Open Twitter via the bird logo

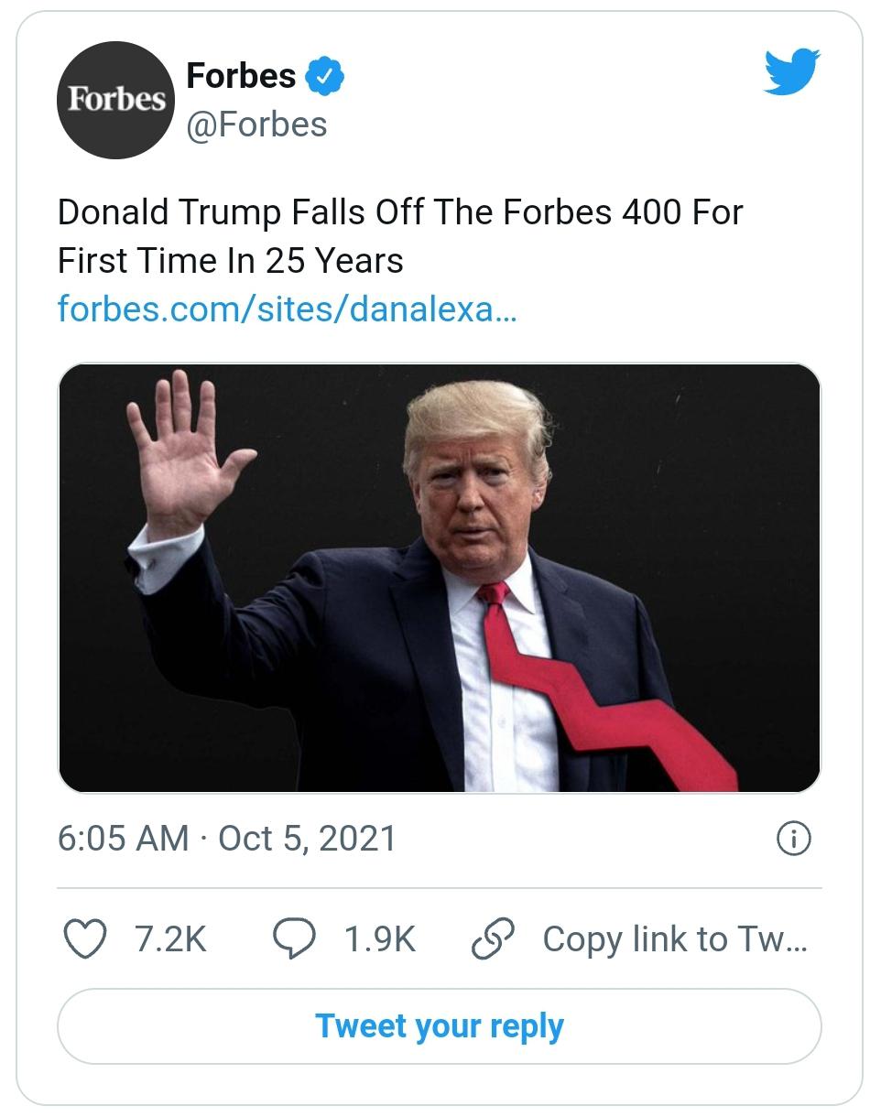pyautogui.click(x=791, y=72)
